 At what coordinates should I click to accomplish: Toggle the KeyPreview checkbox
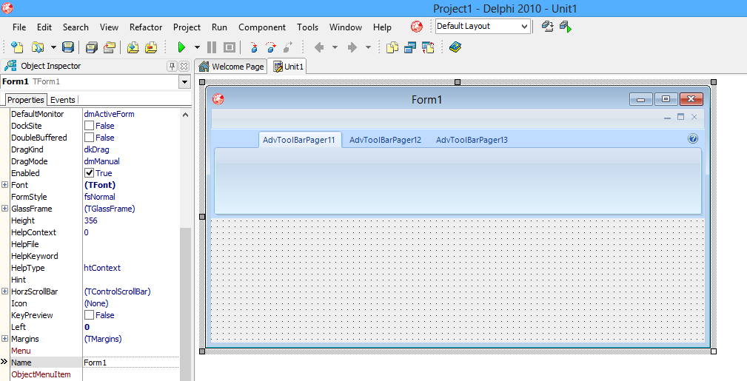(x=89, y=315)
